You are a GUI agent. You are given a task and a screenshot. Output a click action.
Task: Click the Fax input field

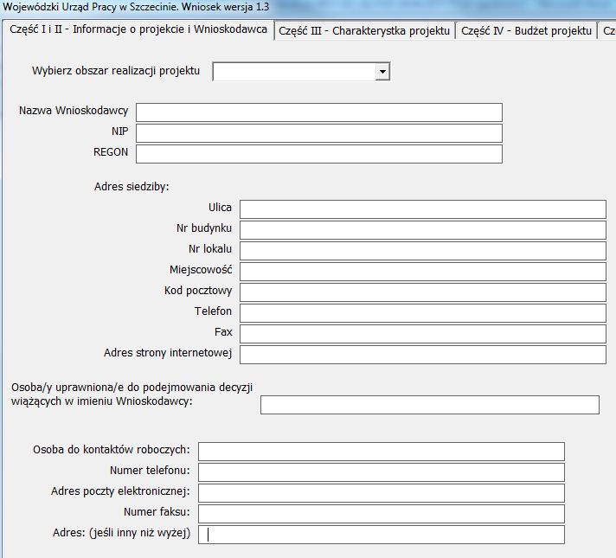click(x=423, y=334)
